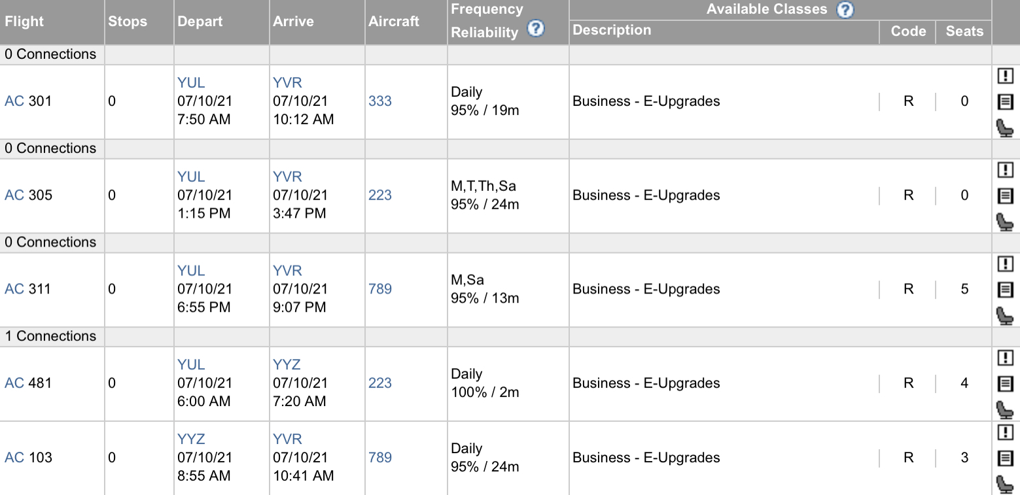
Task: Click the Available Classes help icon
Action: pyautogui.click(x=845, y=10)
